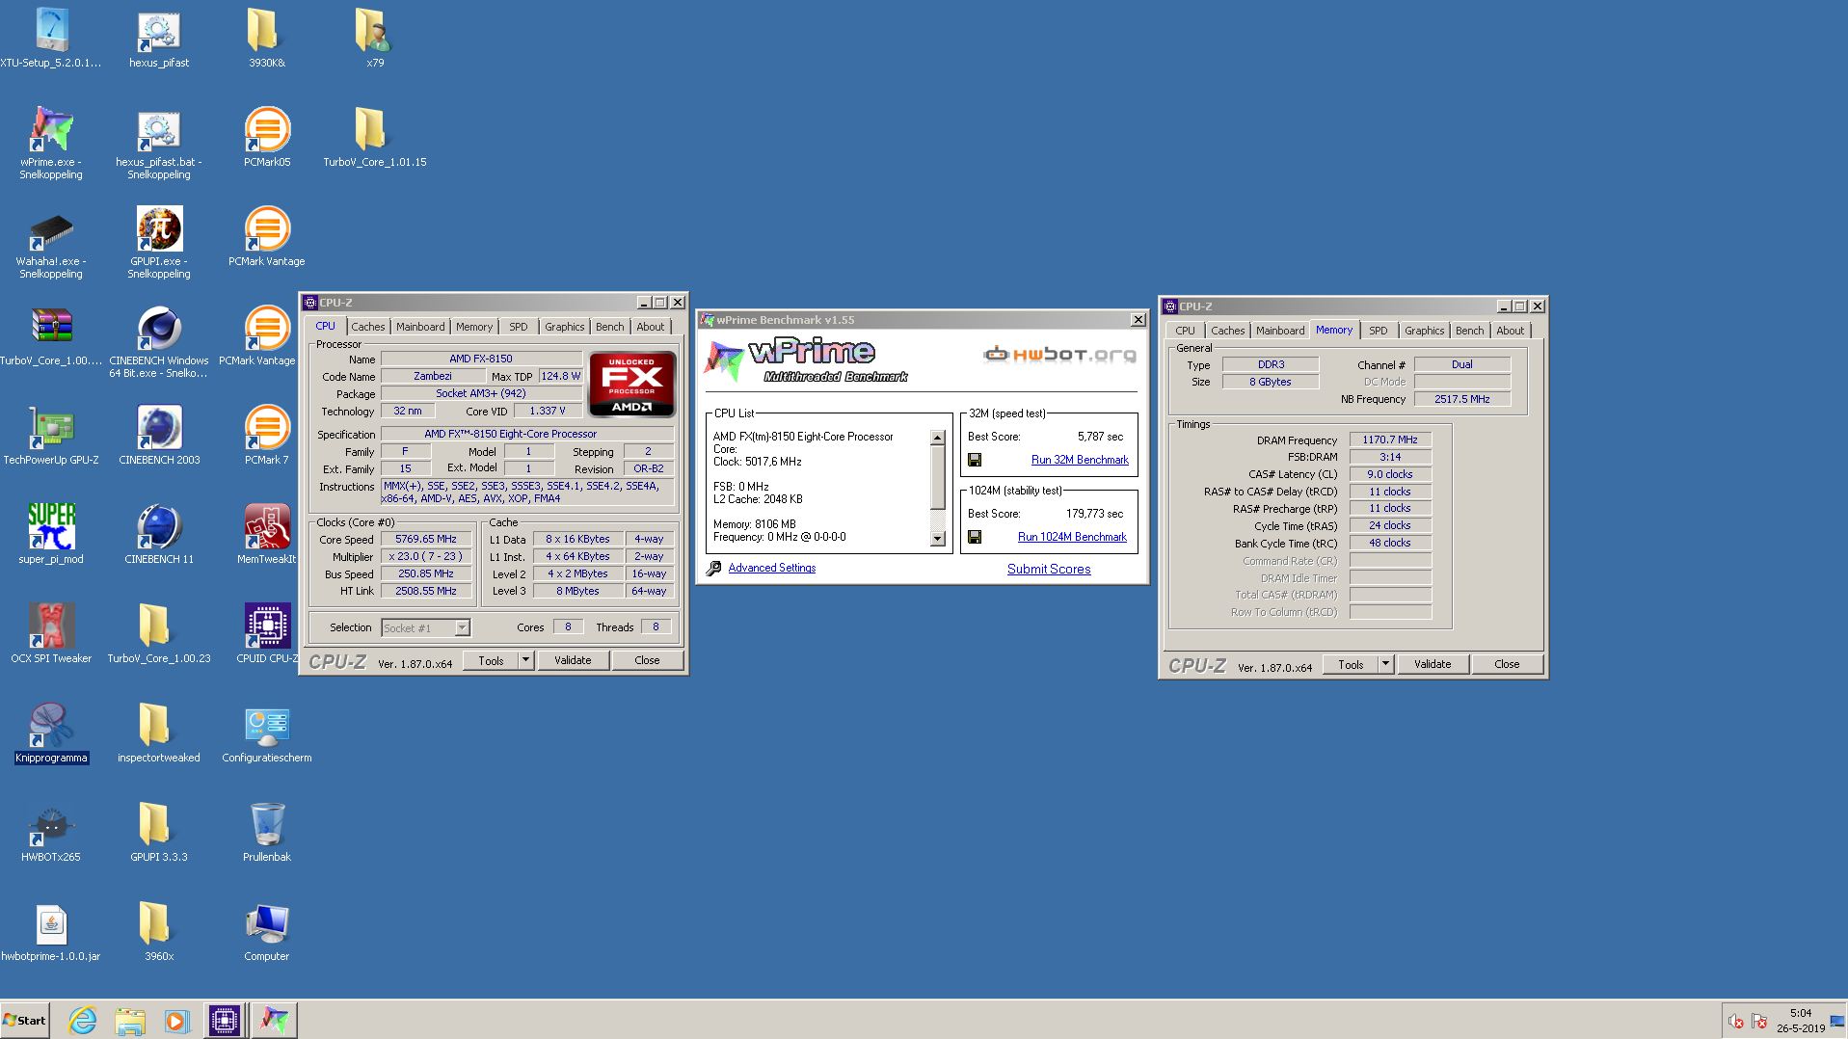The height and width of the screenshot is (1039, 1848).
Task: Click the DRAM Frequency value field
Action: click(x=1390, y=440)
